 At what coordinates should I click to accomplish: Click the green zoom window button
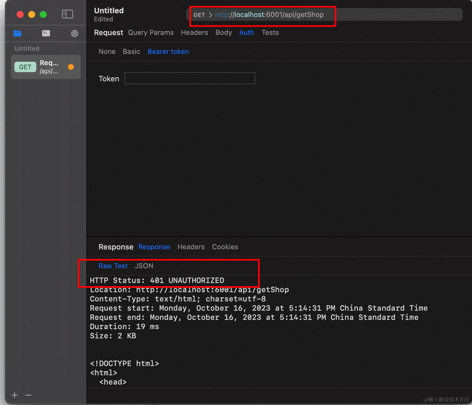pyautogui.click(x=43, y=14)
